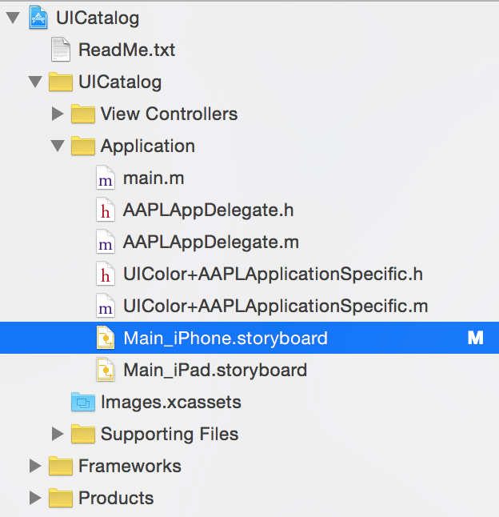The height and width of the screenshot is (517, 499).
Task: Open ReadMe.txt from the project tree
Action: tap(126, 50)
